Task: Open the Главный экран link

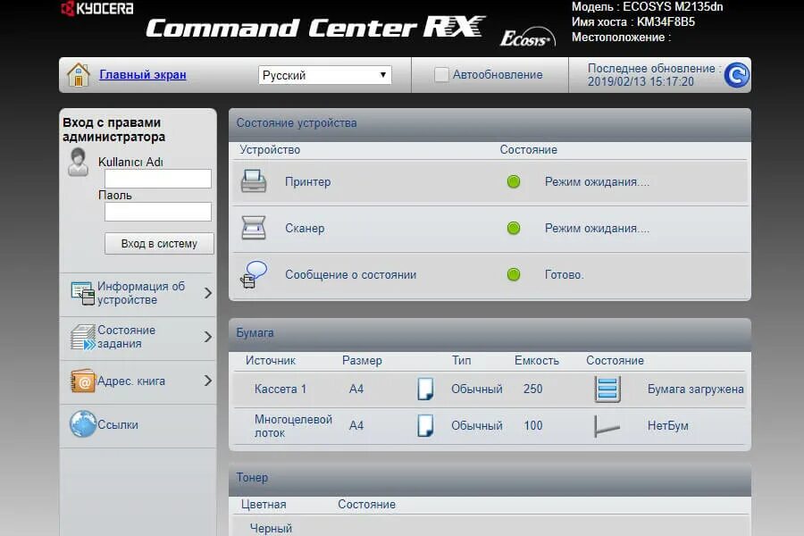Action: (x=143, y=75)
